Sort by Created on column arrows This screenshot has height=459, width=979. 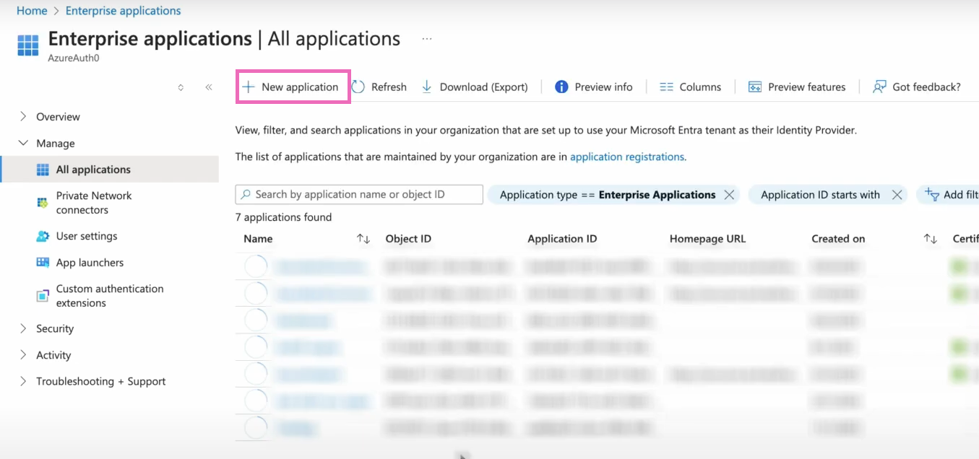point(931,239)
